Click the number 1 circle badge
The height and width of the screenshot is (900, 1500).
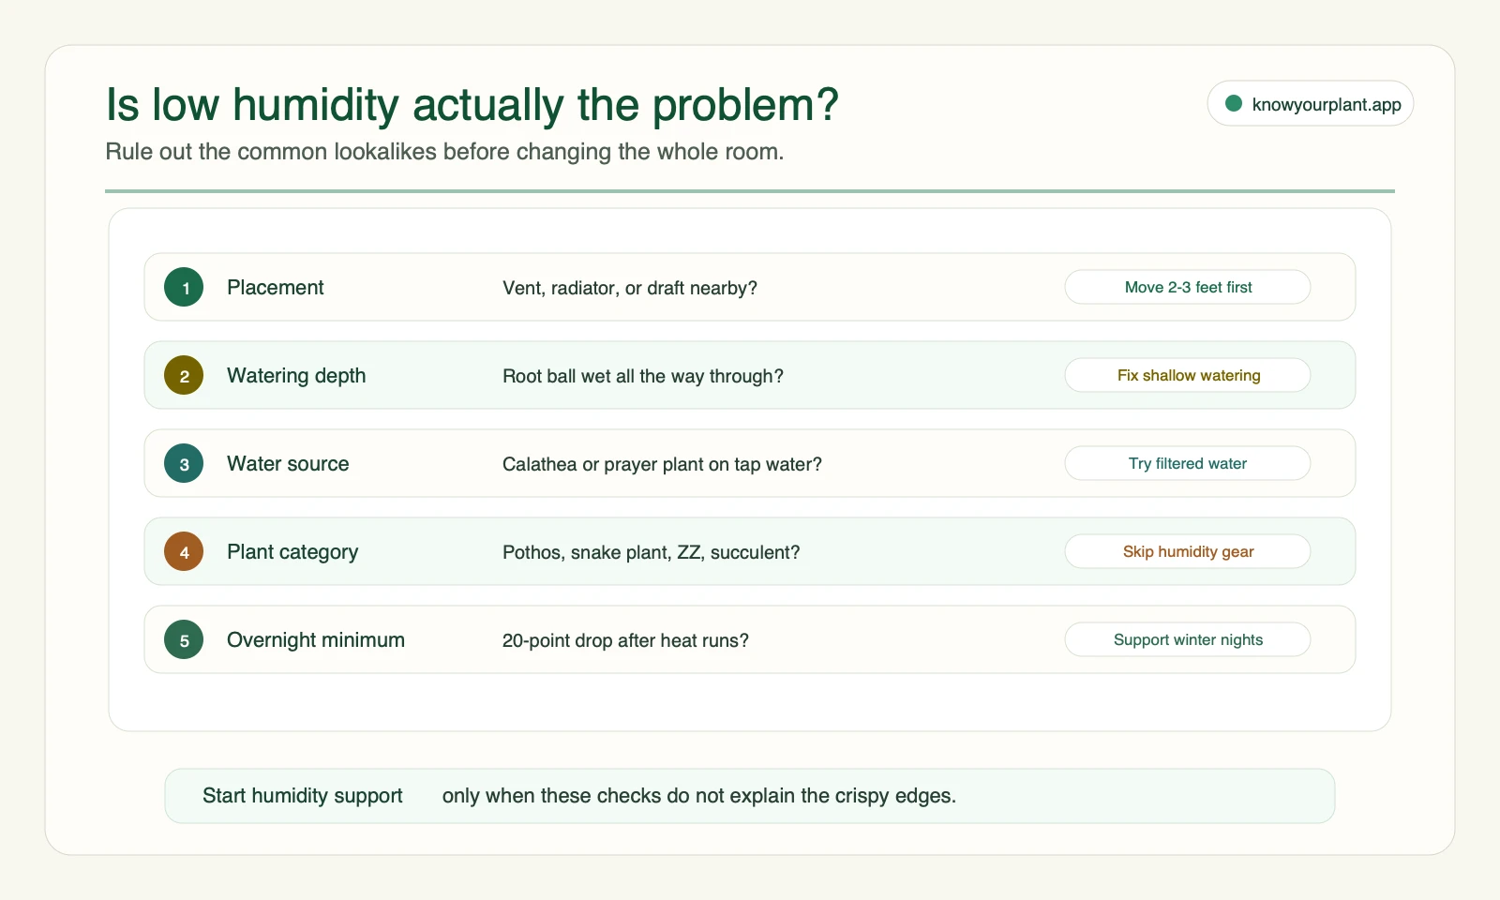coord(184,287)
